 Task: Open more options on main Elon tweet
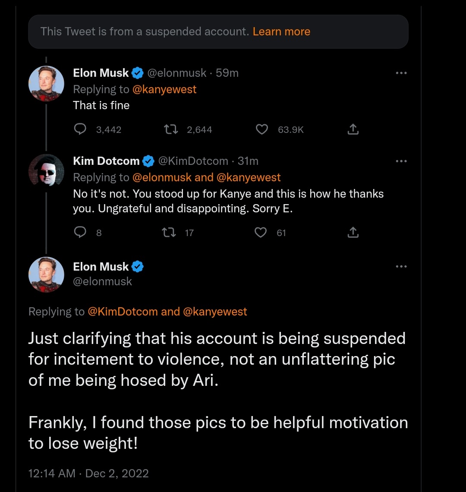[401, 266]
